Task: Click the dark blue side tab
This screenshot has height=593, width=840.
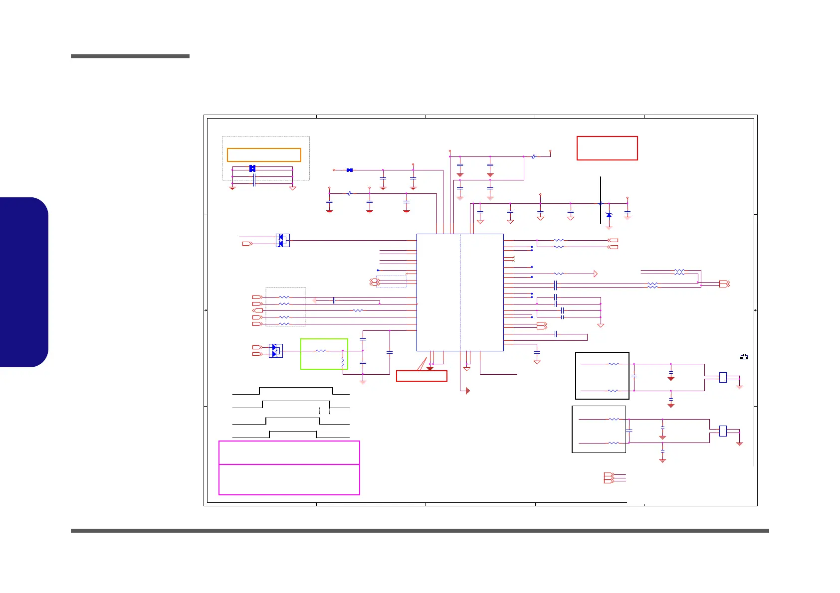Action: pyautogui.click(x=24, y=283)
